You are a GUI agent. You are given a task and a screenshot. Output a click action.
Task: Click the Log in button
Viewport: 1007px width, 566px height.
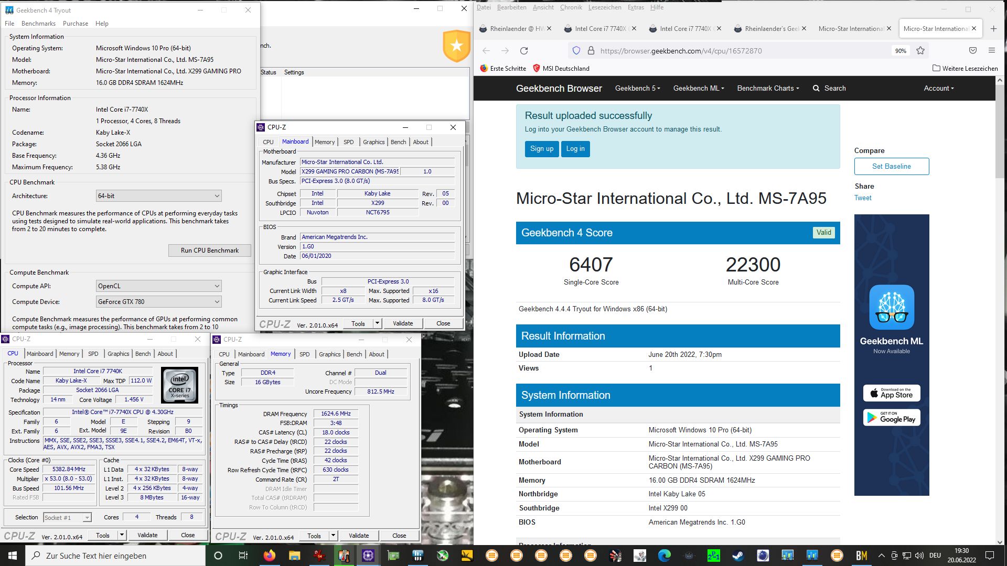(575, 149)
